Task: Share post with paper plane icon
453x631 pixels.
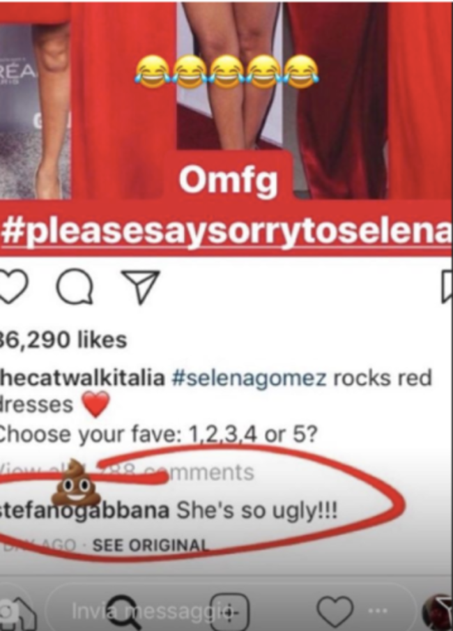Action: point(141,286)
